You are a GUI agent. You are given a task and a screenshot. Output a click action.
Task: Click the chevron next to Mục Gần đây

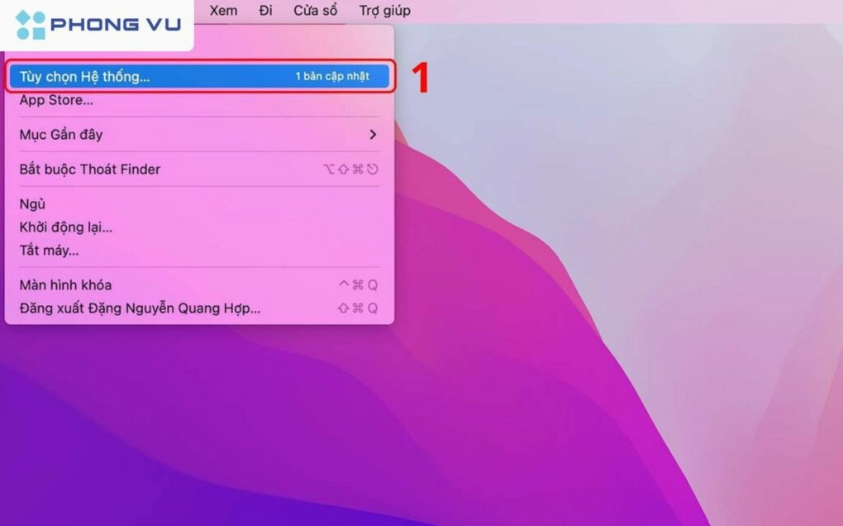[x=372, y=134]
